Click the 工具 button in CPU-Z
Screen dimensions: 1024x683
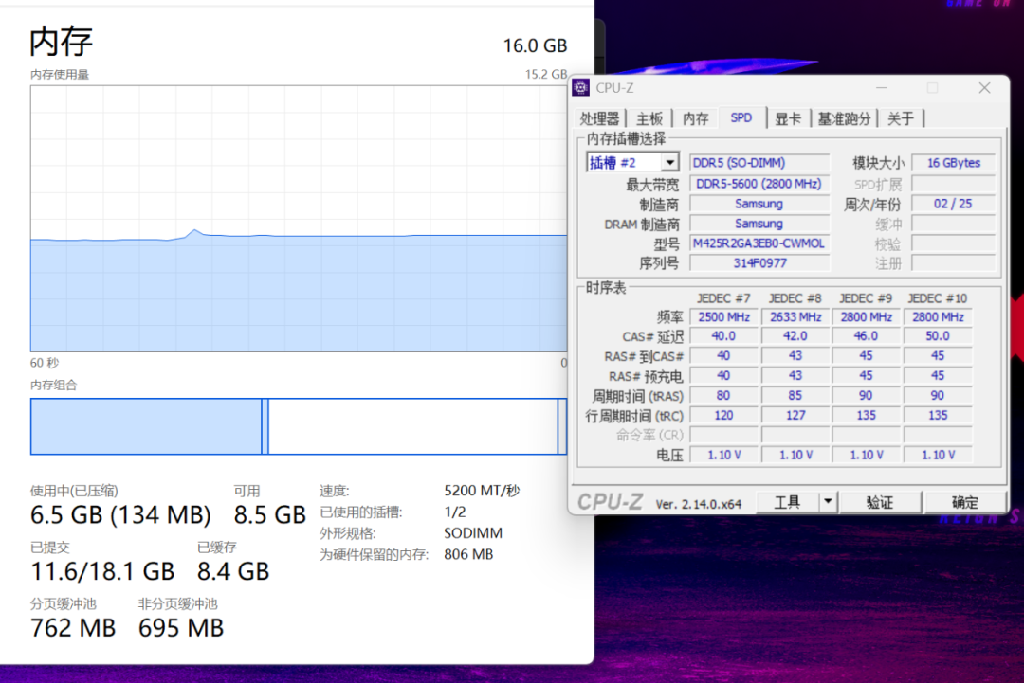(787, 502)
